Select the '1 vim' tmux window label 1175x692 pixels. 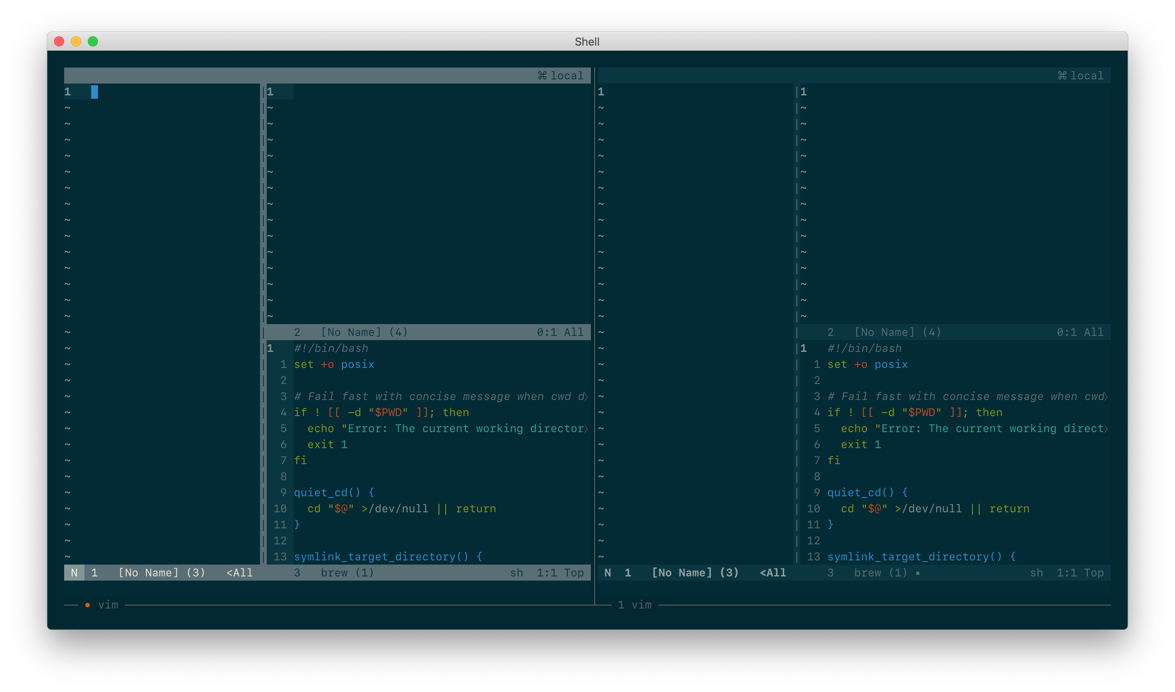pos(635,605)
